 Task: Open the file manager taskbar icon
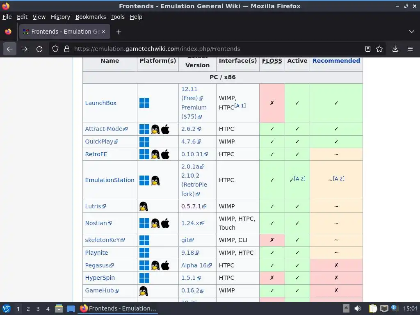[x=59, y=308]
